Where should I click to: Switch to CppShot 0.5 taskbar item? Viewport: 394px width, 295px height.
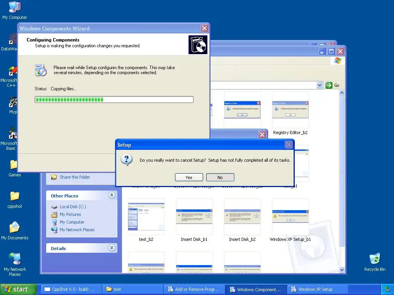pos(70,289)
